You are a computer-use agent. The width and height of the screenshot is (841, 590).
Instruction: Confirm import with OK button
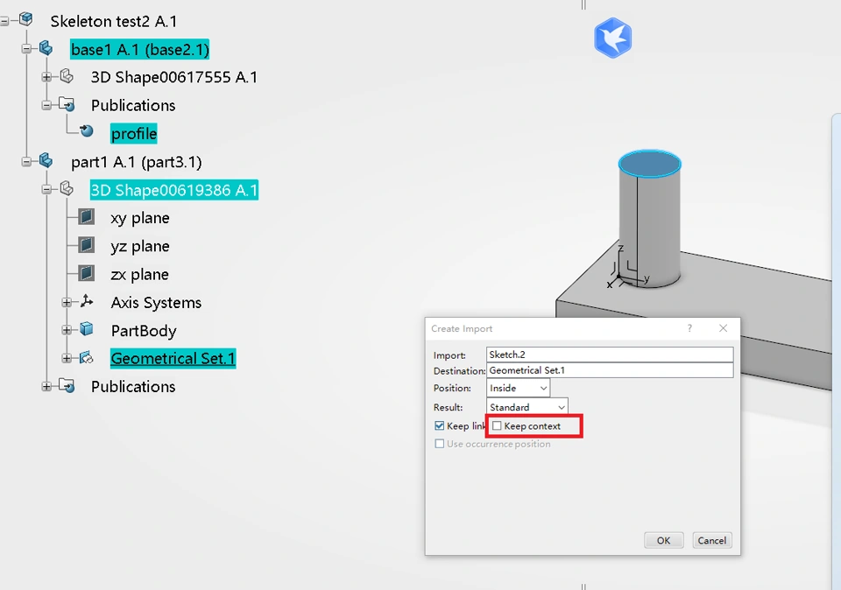tap(663, 540)
